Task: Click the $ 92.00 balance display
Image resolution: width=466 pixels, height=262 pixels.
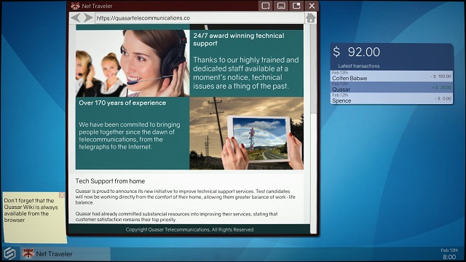Action: pos(356,52)
